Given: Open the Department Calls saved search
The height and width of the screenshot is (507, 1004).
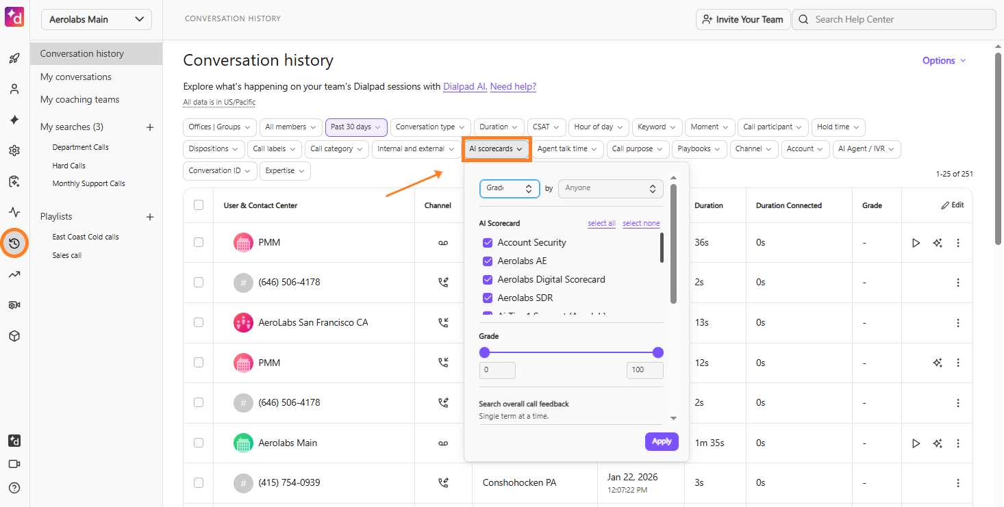Looking at the screenshot, I should click(80, 148).
